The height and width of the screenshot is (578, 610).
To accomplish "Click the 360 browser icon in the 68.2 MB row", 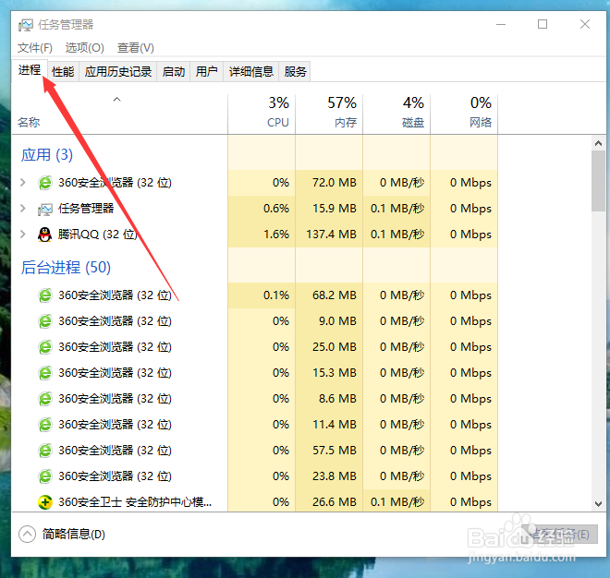I will pos(45,295).
